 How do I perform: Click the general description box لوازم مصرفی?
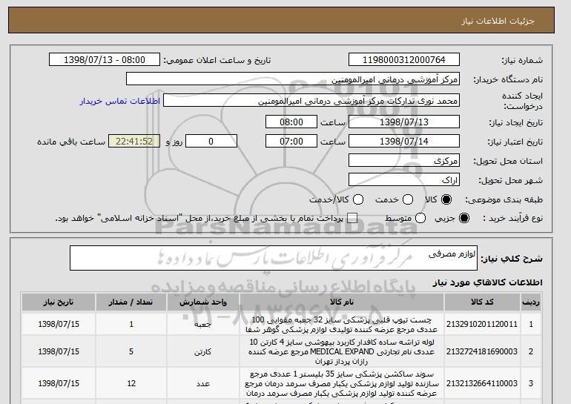click(x=274, y=258)
